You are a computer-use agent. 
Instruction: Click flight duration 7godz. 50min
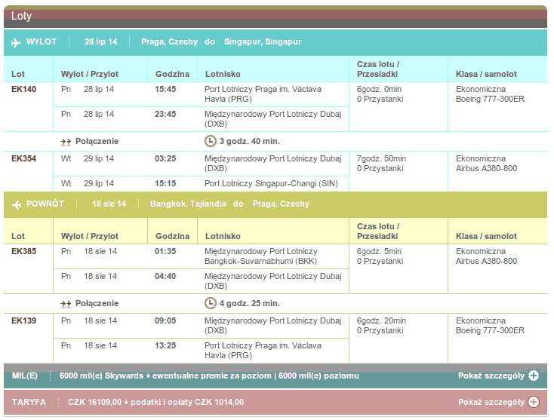[x=381, y=158]
